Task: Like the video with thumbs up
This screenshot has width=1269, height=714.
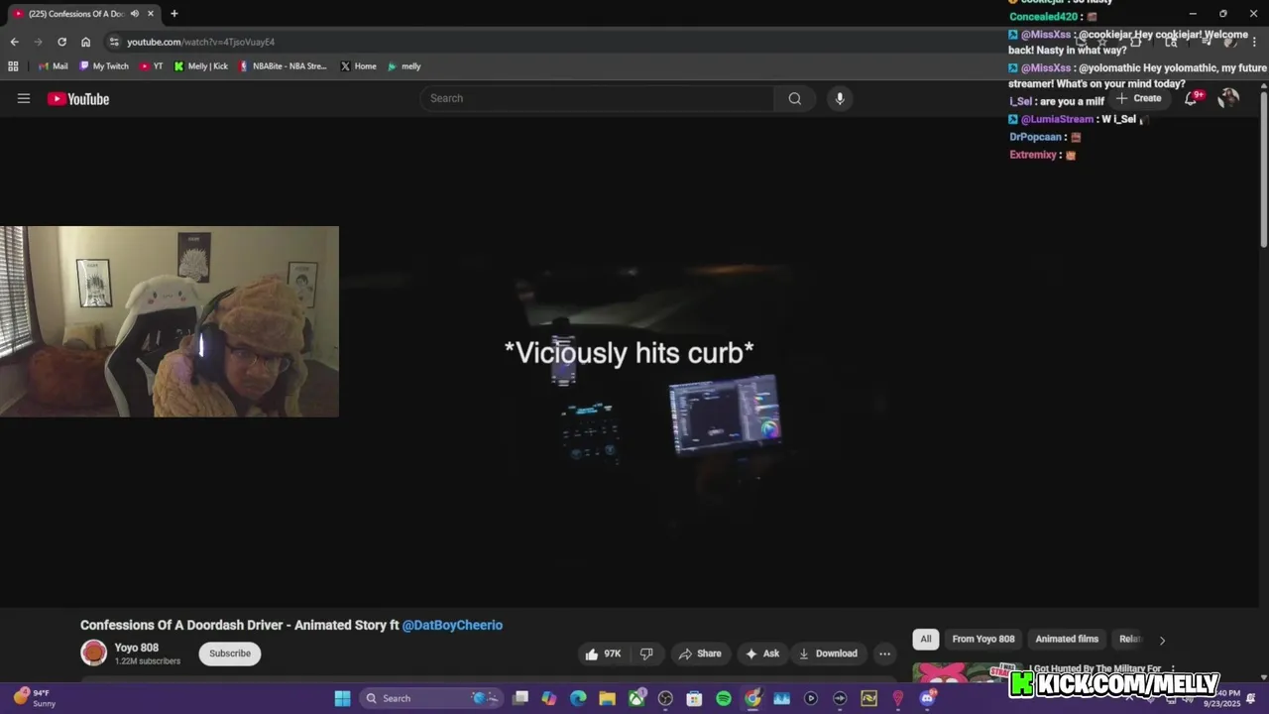Action: point(604,654)
